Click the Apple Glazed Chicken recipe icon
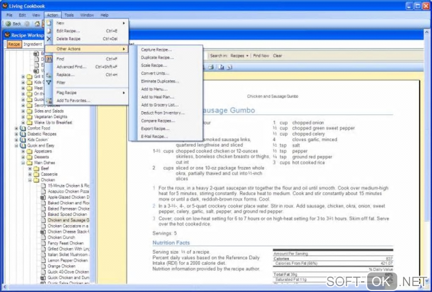Viewport: 432px width, 292px height. [x=43, y=197]
